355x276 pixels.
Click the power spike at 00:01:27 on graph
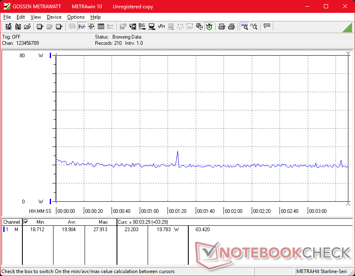pyautogui.click(x=177, y=151)
